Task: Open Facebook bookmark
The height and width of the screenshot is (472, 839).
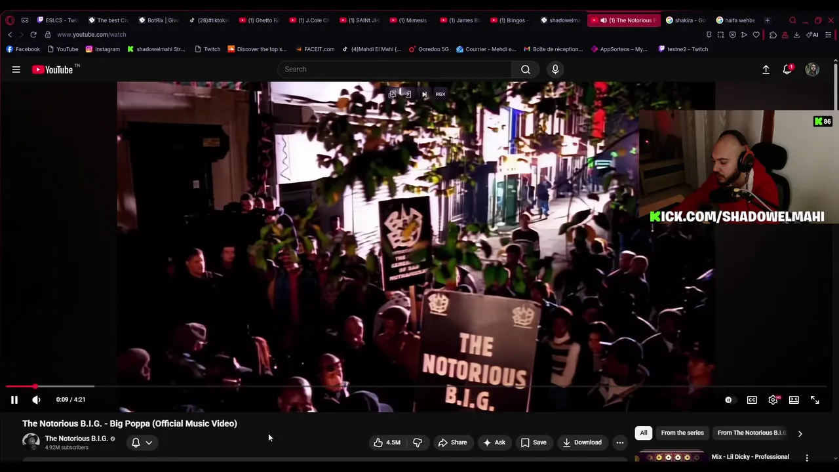Action: pyautogui.click(x=23, y=49)
